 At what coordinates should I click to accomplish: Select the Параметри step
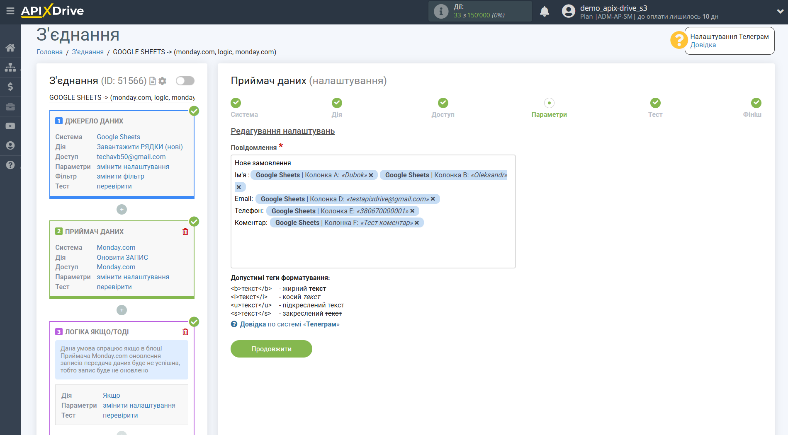[549, 103]
